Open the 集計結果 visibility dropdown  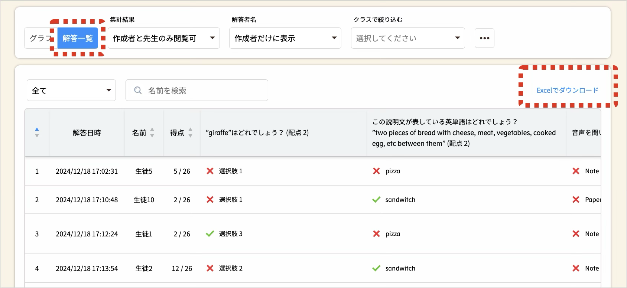tap(164, 38)
